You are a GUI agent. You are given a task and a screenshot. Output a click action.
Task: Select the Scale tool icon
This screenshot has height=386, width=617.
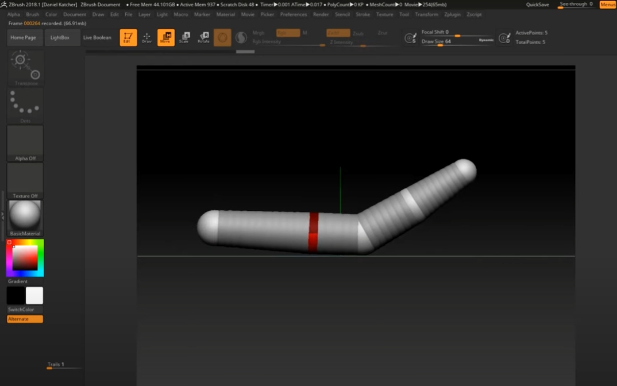click(x=184, y=38)
